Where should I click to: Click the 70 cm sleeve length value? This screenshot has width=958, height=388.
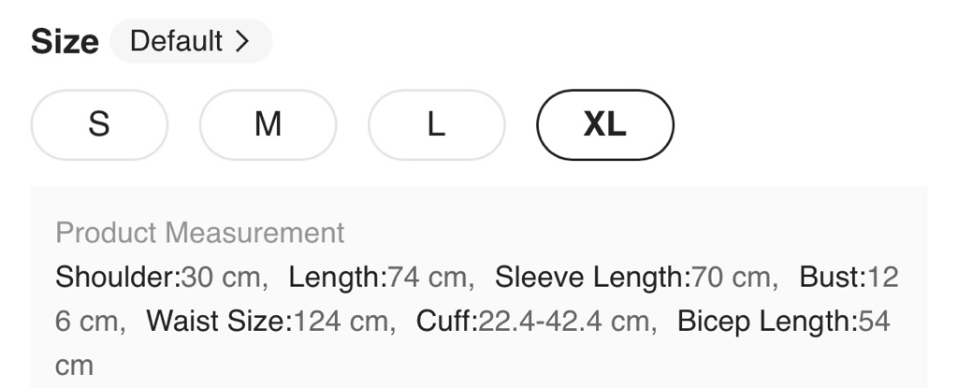coord(730,278)
